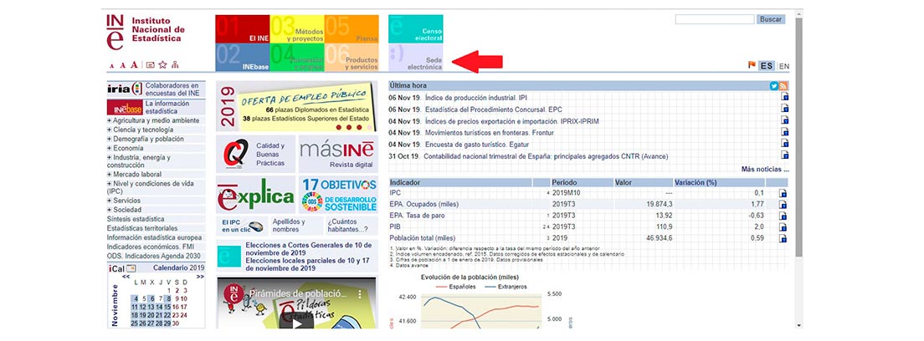
Task: Follow the Más noticias link
Action: tap(765, 170)
